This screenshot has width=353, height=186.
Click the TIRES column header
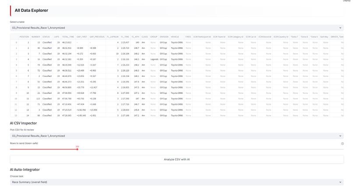point(188,37)
